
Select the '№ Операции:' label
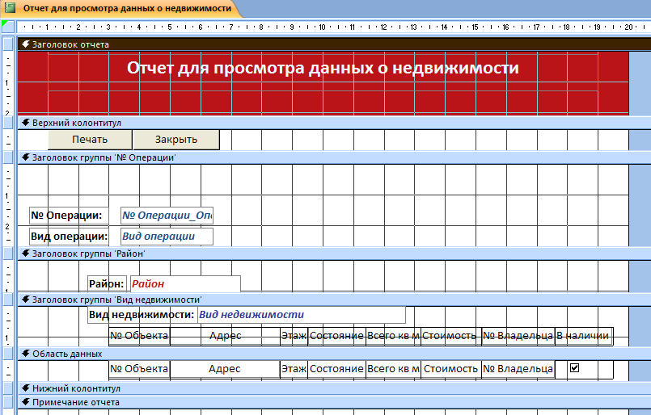point(69,216)
